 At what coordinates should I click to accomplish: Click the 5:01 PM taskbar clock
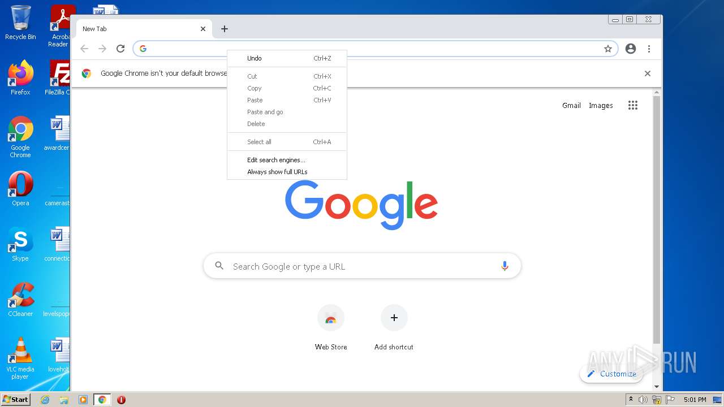(x=695, y=400)
